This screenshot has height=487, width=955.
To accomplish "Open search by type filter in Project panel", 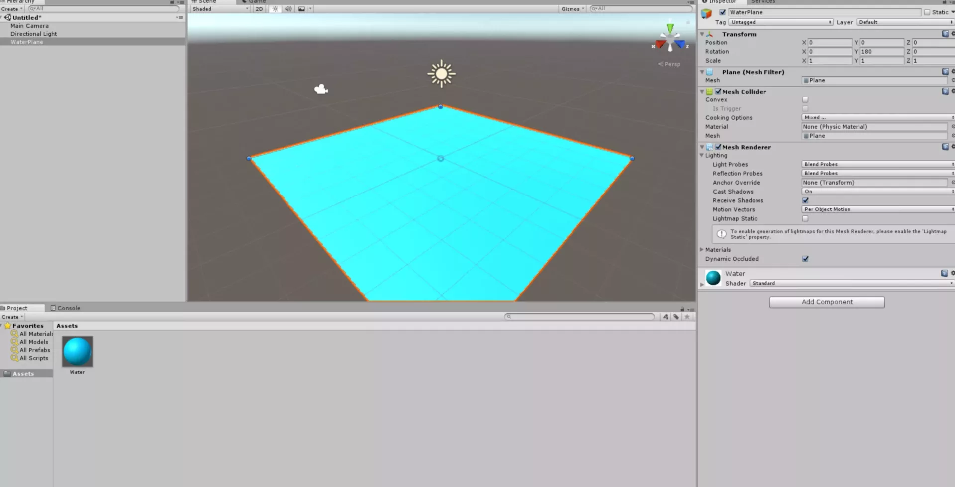I will pos(666,317).
